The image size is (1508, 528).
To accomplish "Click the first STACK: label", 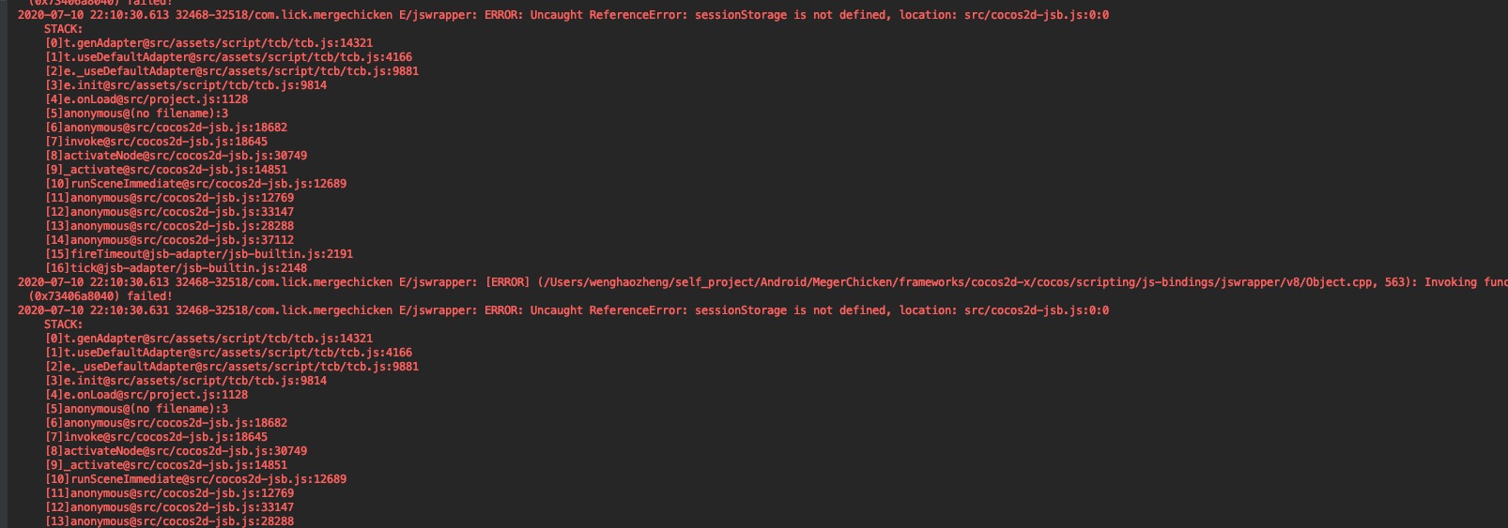I will click(64, 29).
